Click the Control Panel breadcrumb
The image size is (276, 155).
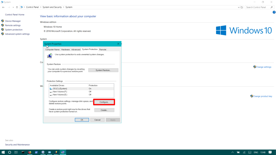[x=32, y=7]
